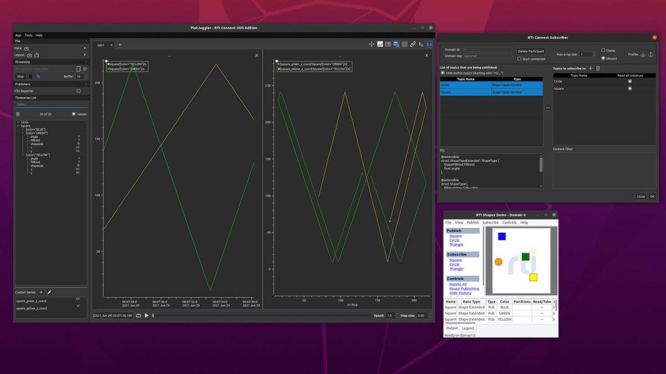Open the Tools menu in PlotJuggler
The image size is (666, 374).
pyautogui.click(x=27, y=35)
